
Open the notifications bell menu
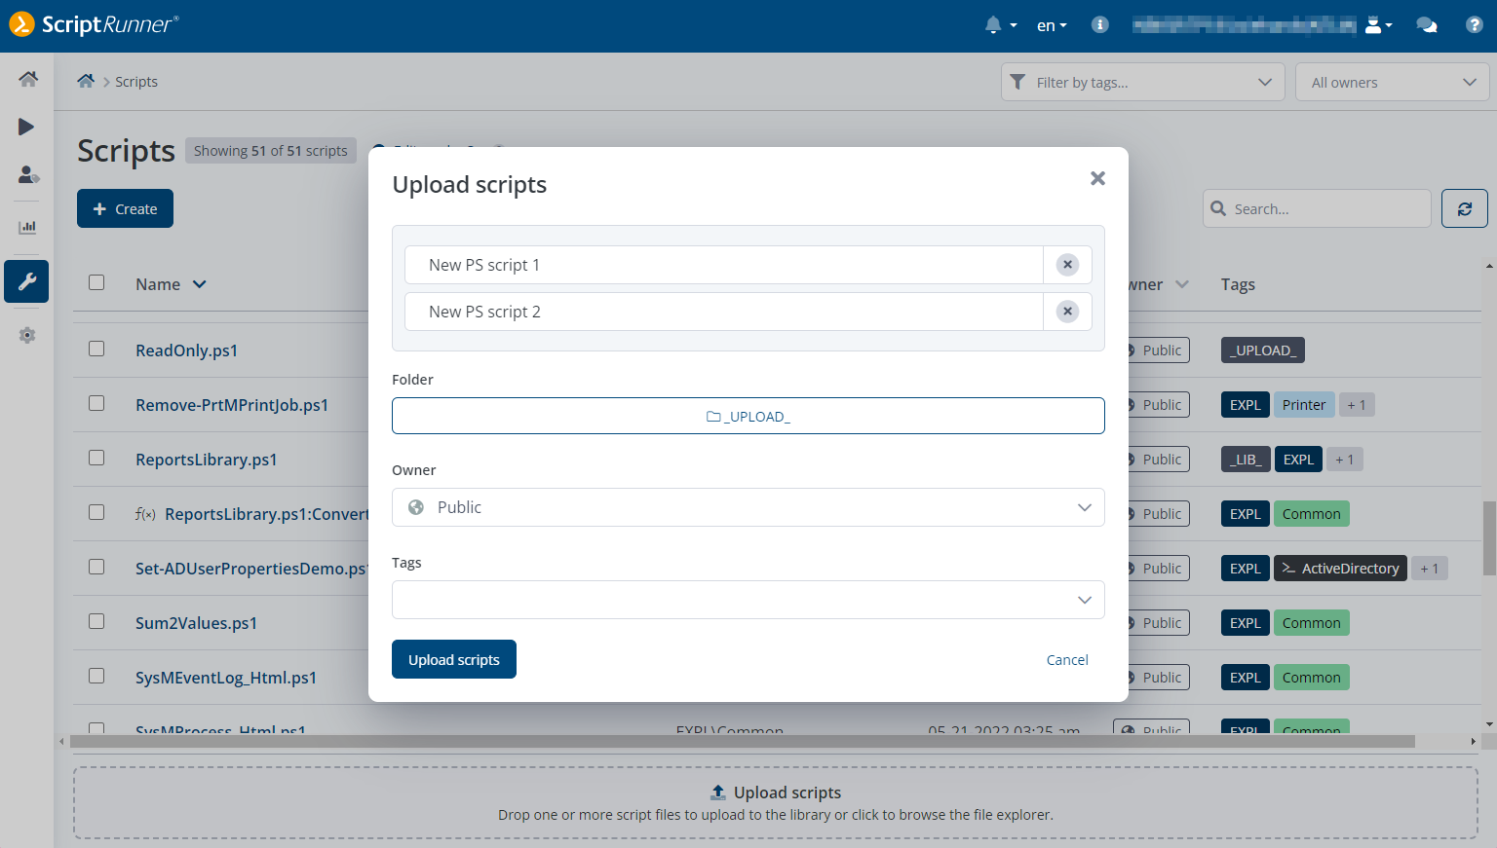[x=1000, y=25]
